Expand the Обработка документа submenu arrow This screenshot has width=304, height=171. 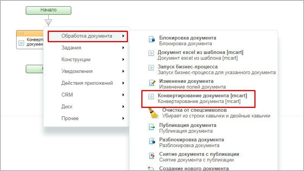(x=123, y=36)
